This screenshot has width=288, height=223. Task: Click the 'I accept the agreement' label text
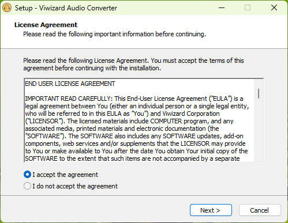pyautogui.click(x=65, y=175)
